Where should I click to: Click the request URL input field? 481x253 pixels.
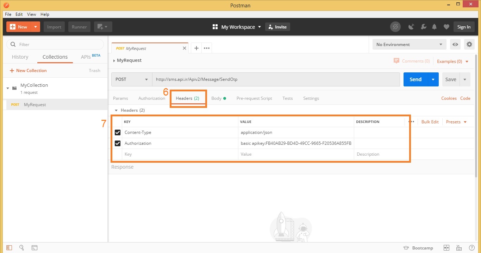(275, 79)
